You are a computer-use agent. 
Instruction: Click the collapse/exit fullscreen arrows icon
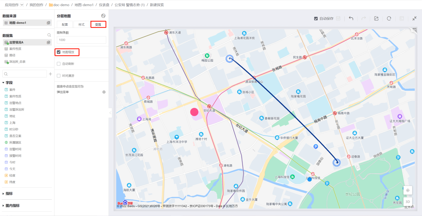(x=414, y=18)
